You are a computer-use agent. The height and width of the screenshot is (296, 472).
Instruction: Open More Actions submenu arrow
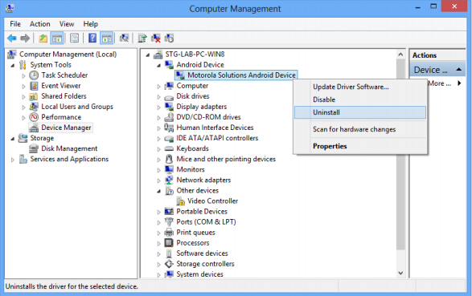click(x=459, y=83)
